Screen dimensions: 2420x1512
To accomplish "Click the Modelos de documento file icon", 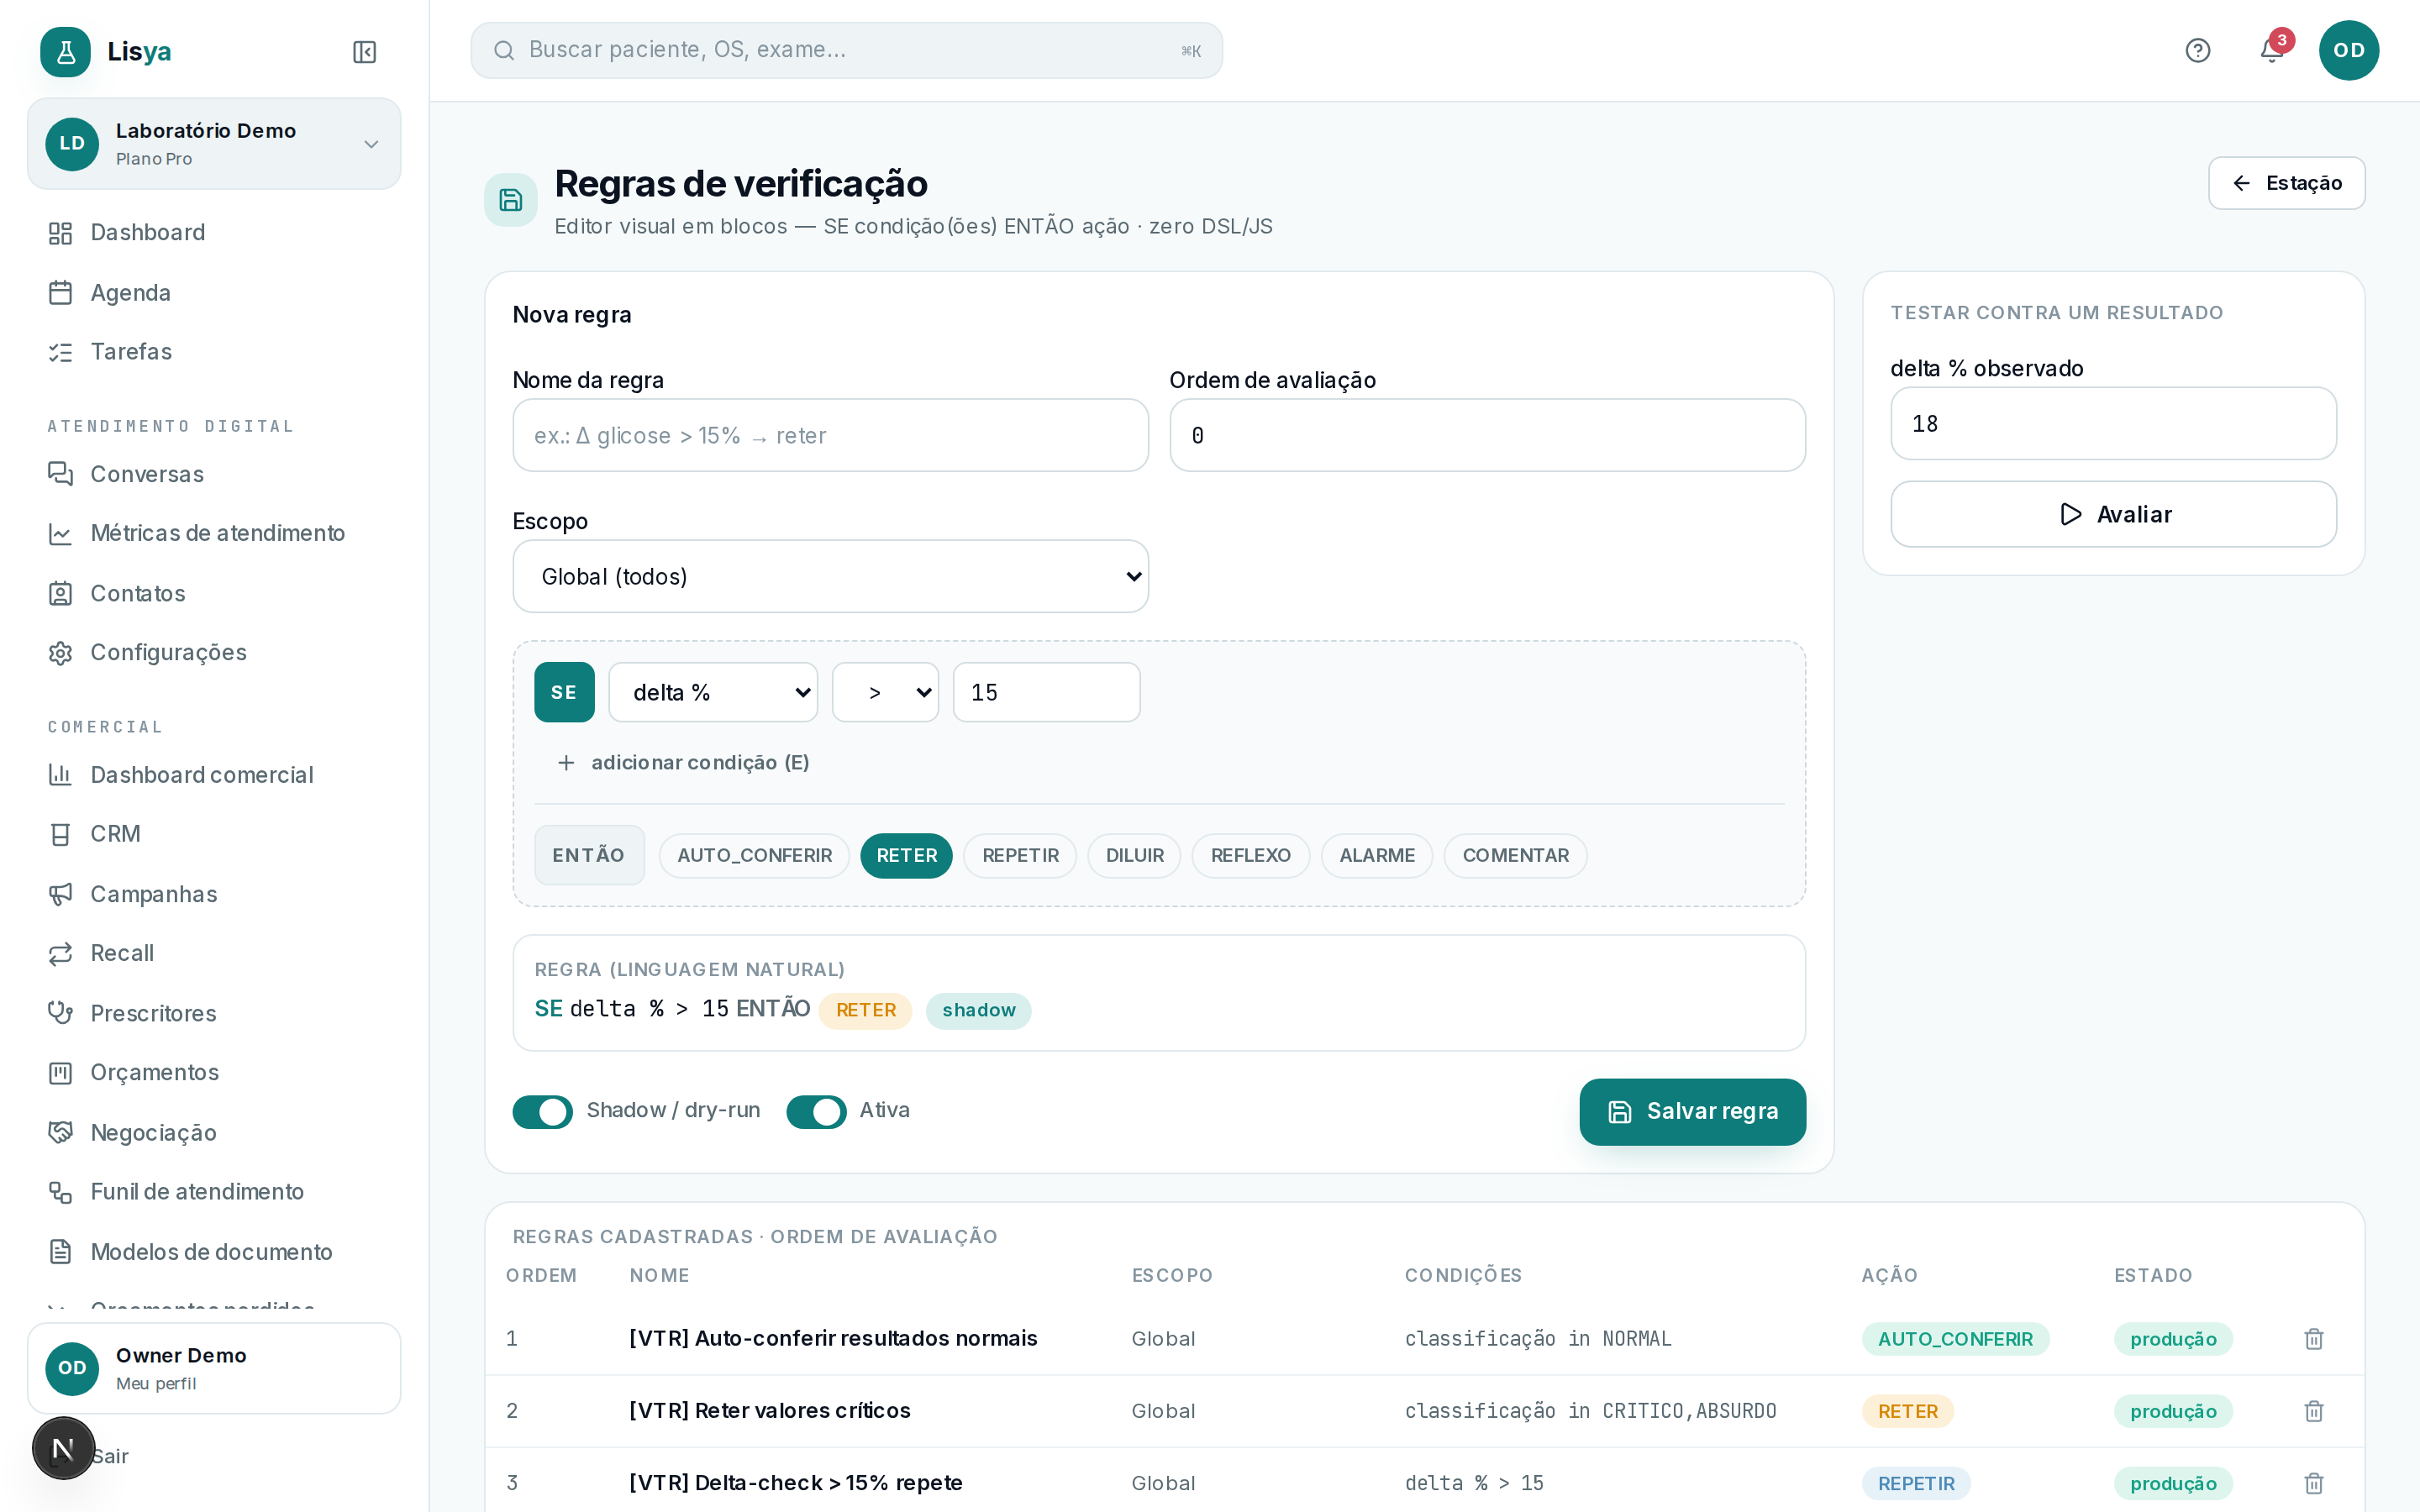I will click(60, 1252).
